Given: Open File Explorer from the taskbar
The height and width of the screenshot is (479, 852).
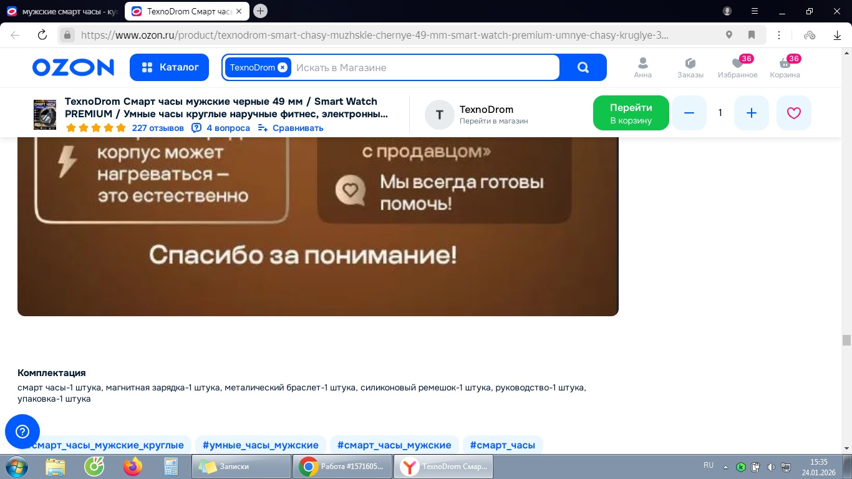Looking at the screenshot, I should (56, 466).
